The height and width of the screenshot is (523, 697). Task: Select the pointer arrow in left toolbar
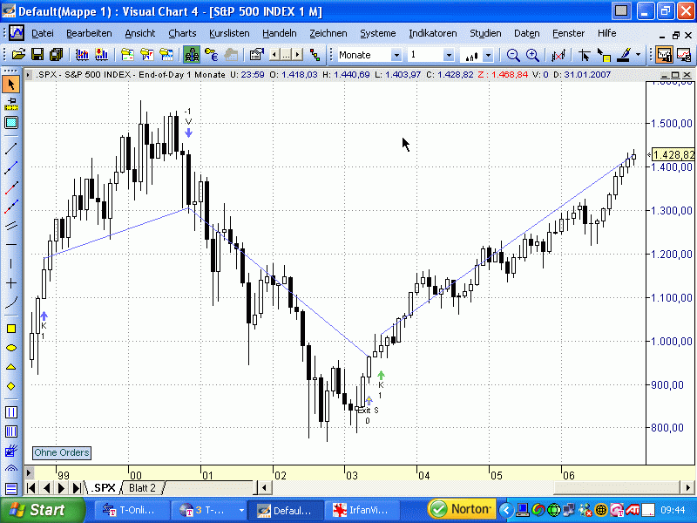(11, 84)
